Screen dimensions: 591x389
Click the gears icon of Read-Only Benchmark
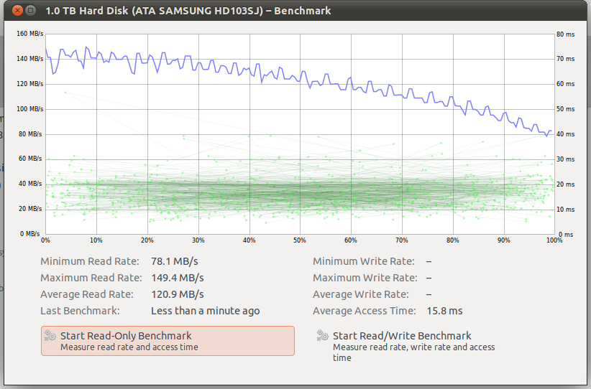(x=50, y=335)
